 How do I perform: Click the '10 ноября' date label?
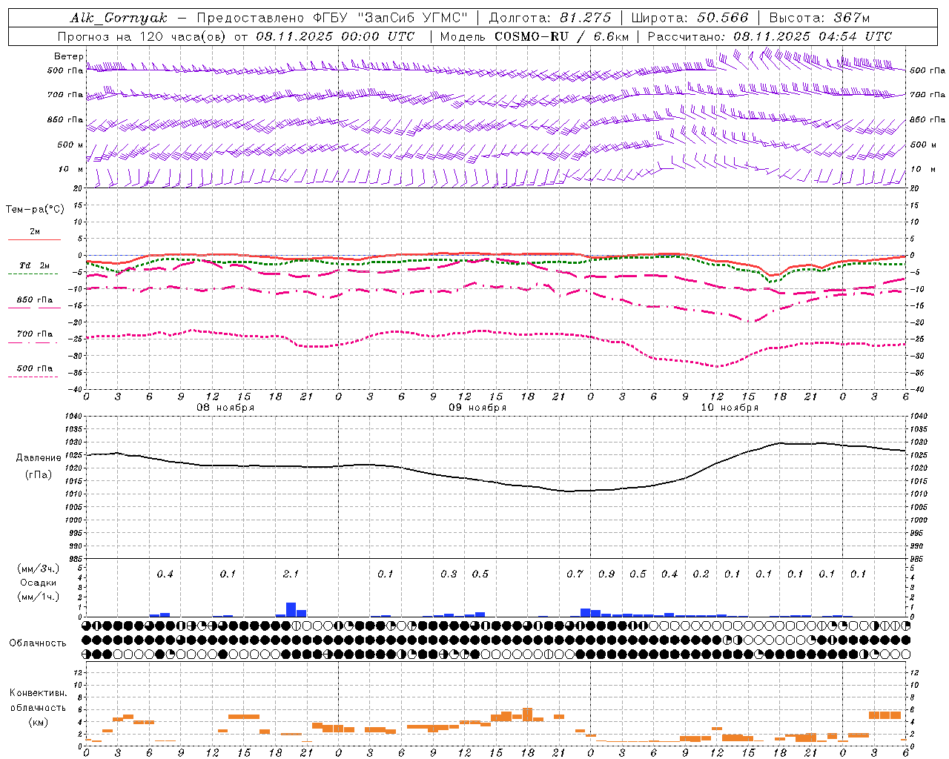[x=730, y=408]
